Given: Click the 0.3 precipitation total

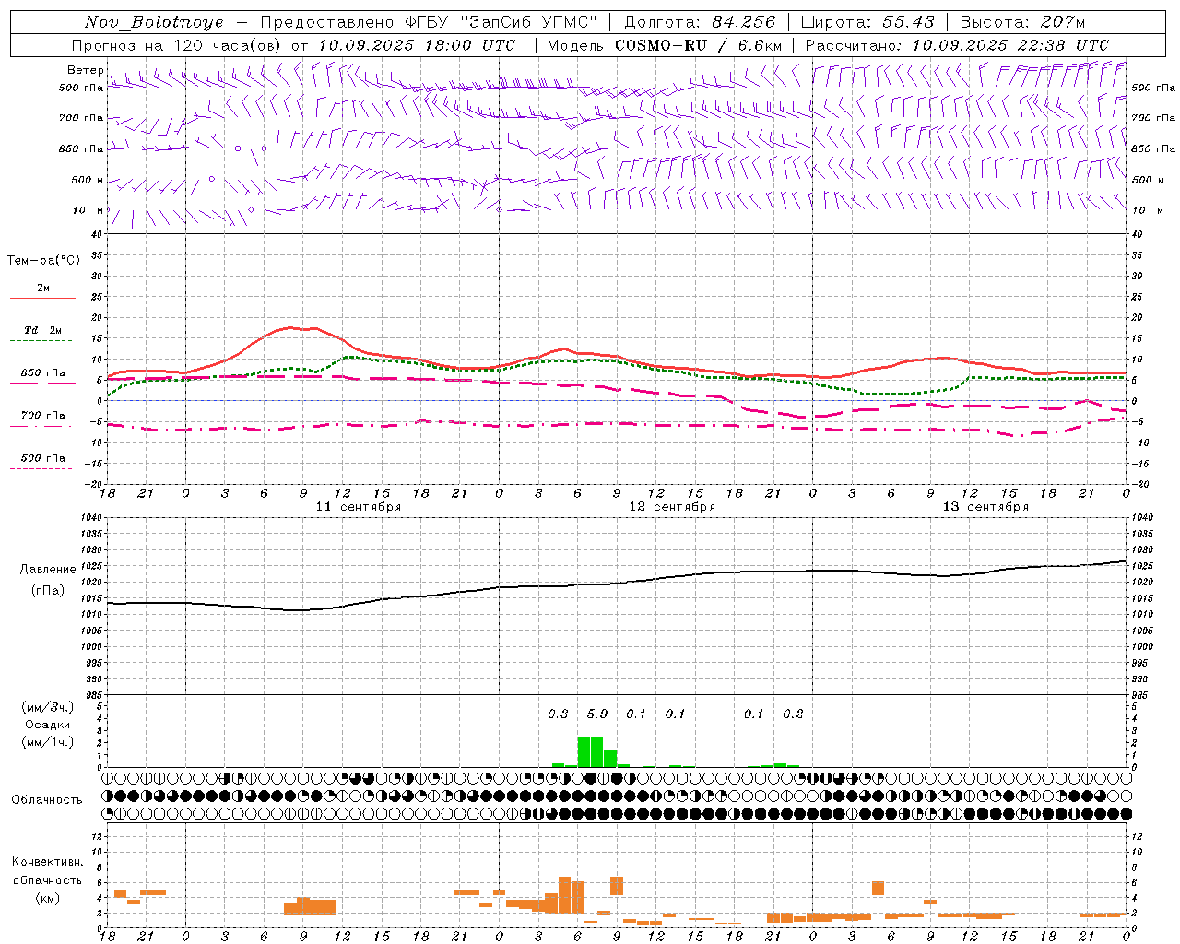Looking at the screenshot, I should click(558, 714).
